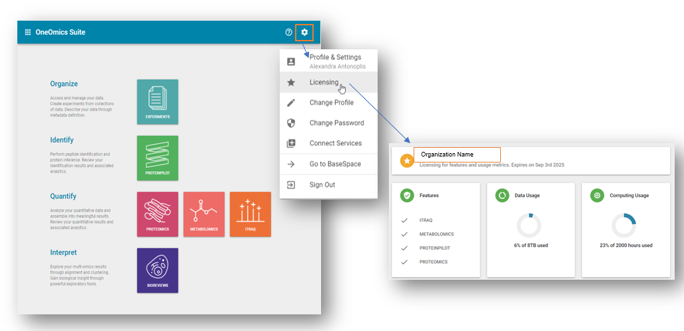Image resolution: width=684 pixels, height=331 pixels.
Task: Select Licensing from the settings menu
Action: pos(324,83)
